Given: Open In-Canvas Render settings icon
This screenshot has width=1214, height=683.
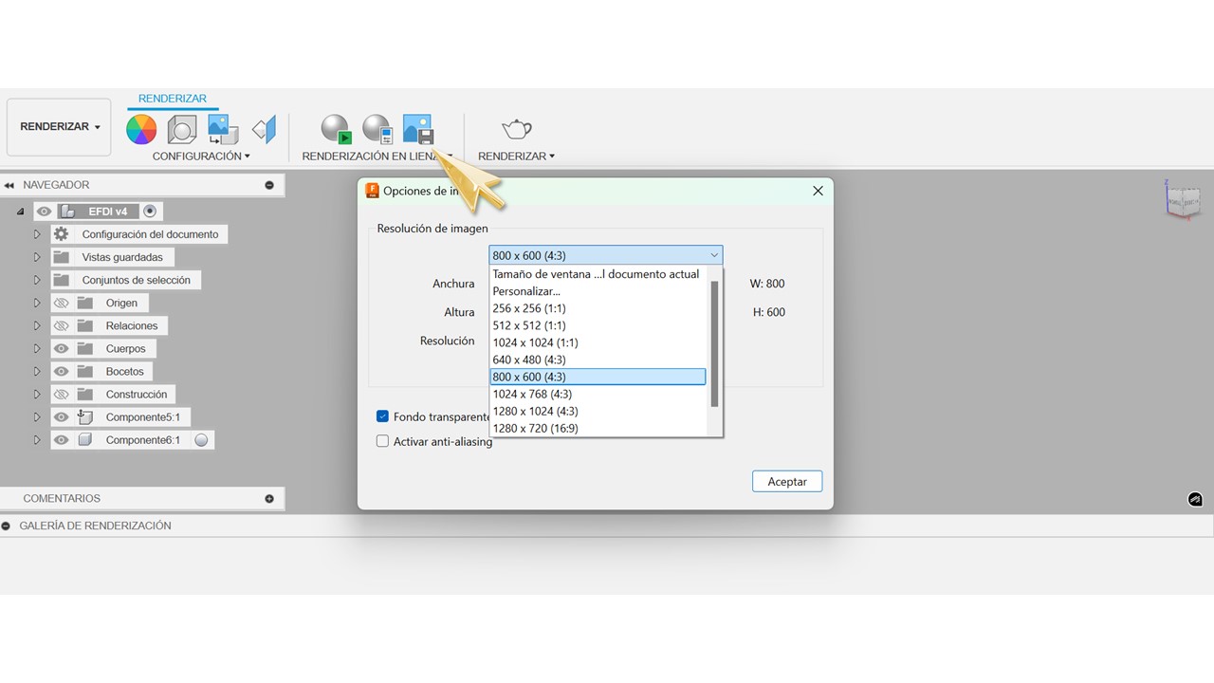Looking at the screenshot, I should [377, 129].
